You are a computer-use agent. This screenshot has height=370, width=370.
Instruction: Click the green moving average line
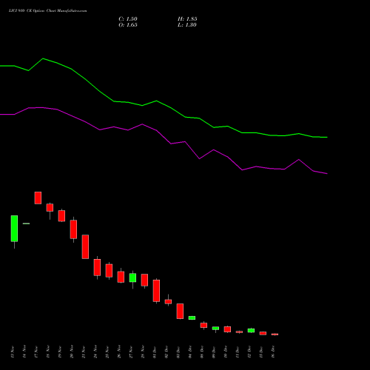coord(156,101)
